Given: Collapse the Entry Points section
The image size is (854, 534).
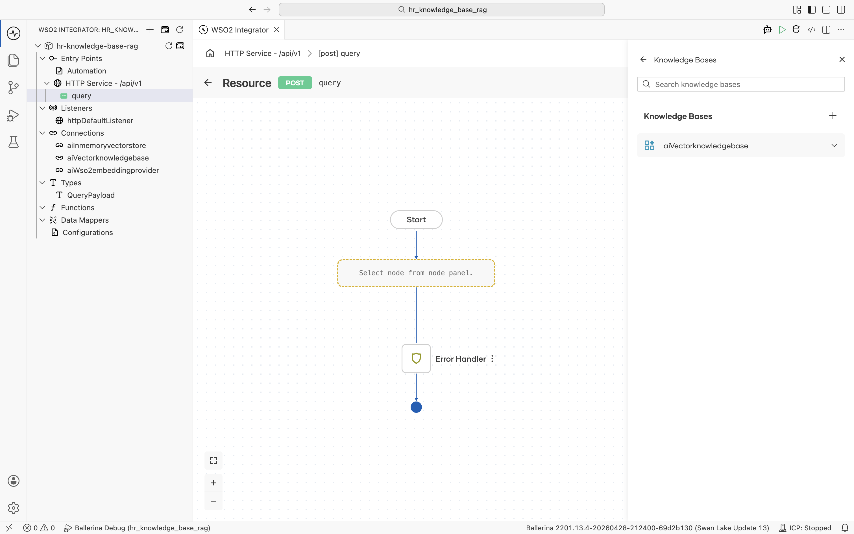Looking at the screenshot, I should click(x=42, y=58).
